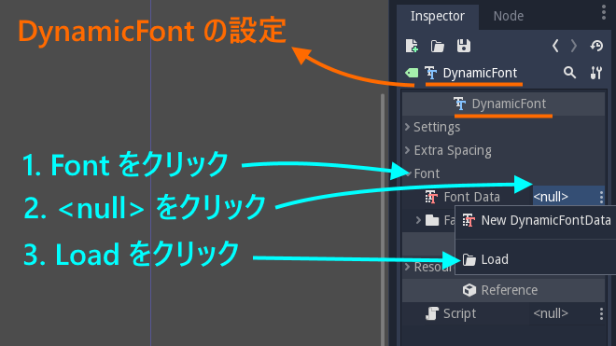This screenshot has height=346, width=616.
Task: Open Font Data extra options dots
Action: tap(601, 197)
